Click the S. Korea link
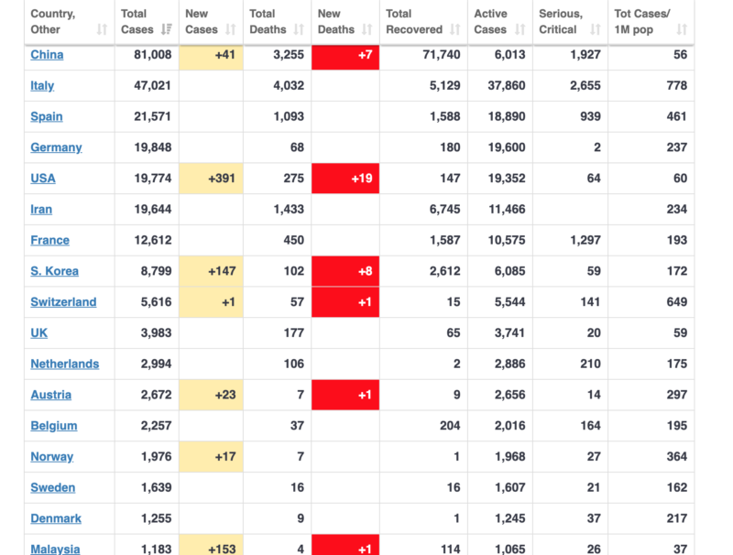The height and width of the screenshot is (555, 733). point(54,271)
